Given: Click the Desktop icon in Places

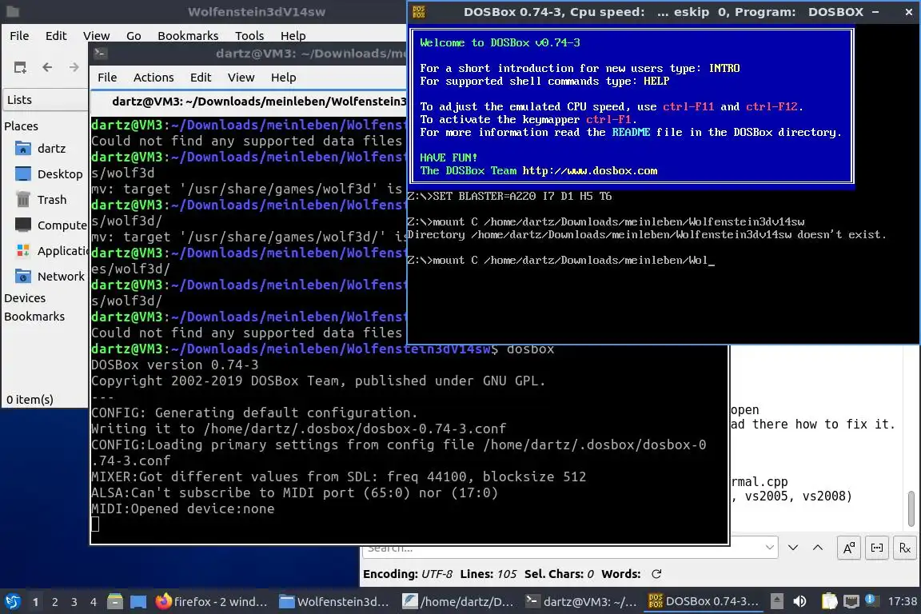Looking at the screenshot, I should (23, 174).
